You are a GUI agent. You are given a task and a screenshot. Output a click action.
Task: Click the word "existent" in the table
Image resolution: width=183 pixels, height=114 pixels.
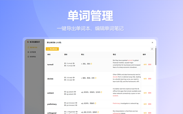pyautogui.click(x=51, y=93)
